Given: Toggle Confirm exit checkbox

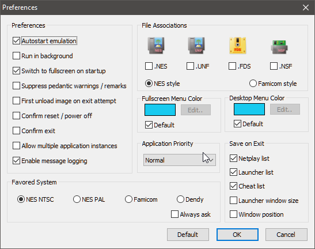Looking at the screenshot, I should point(16,130).
